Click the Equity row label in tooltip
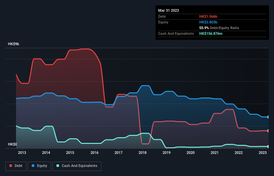274x176 pixels. pos(163,22)
